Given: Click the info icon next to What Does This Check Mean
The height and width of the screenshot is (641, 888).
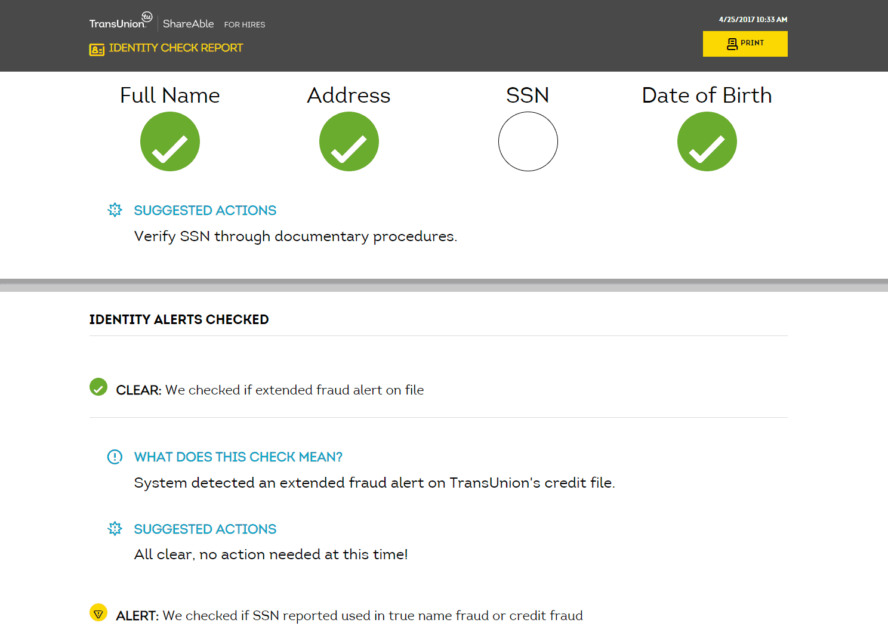Looking at the screenshot, I should pos(115,457).
